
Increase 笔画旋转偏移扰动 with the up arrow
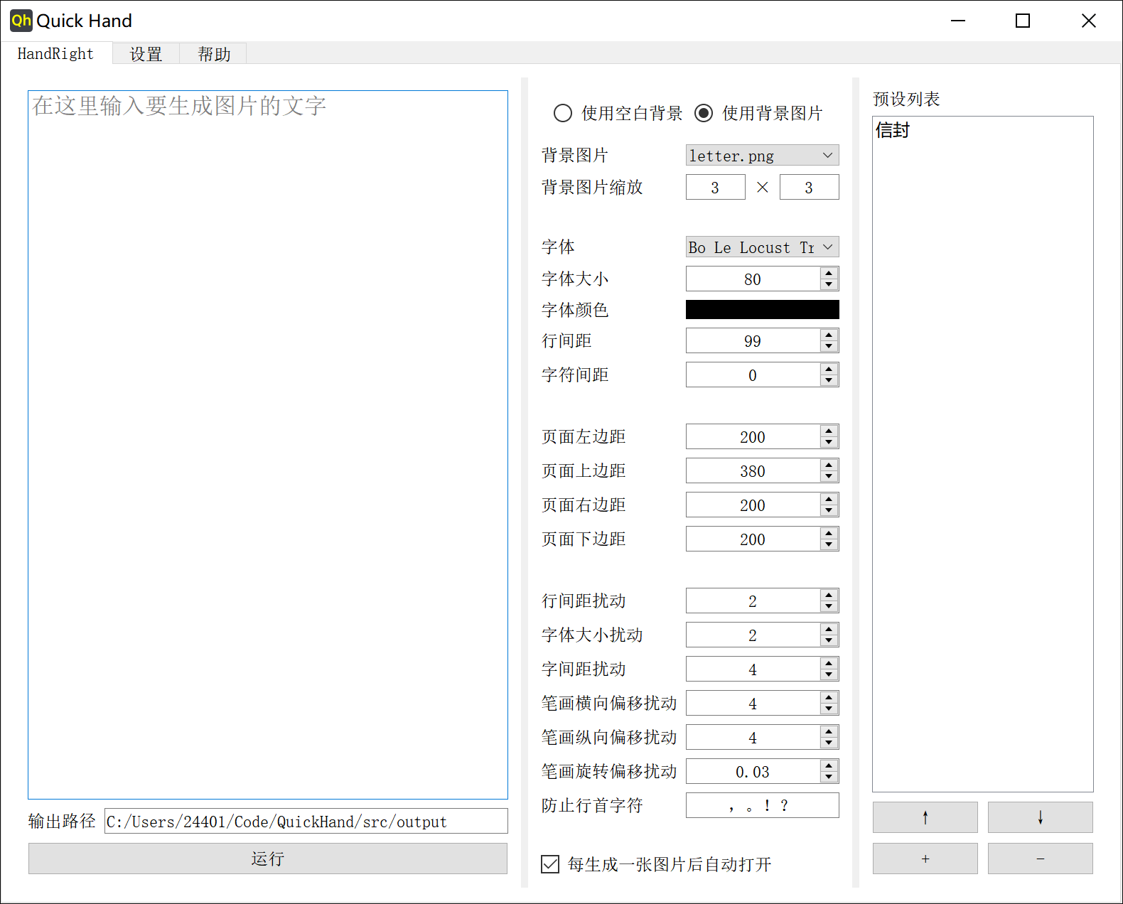pos(829,765)
